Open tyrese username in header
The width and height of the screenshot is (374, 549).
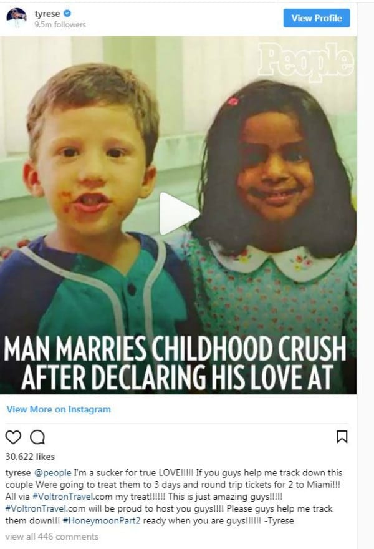click(x=47, y=14)
